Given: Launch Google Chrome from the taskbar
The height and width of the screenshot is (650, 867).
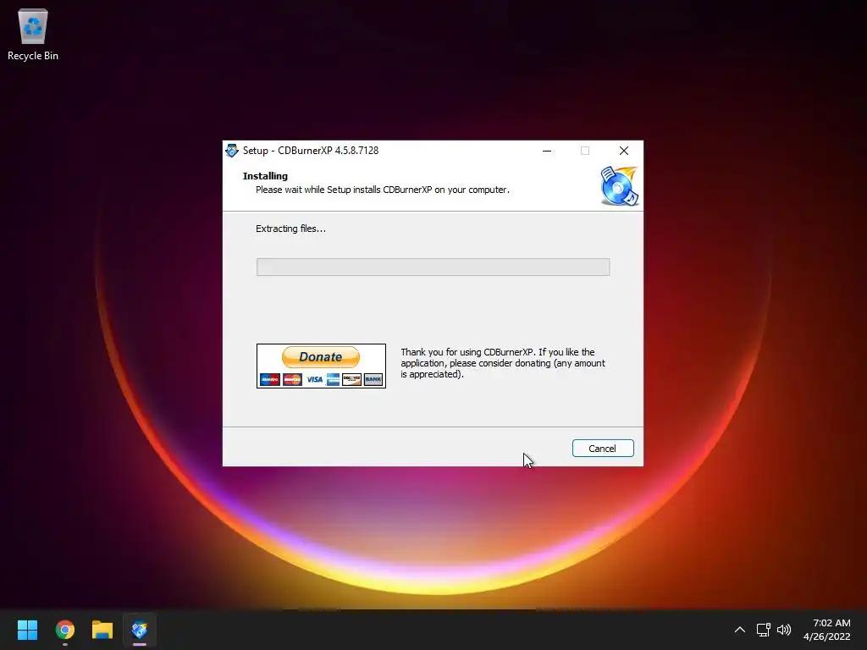Looking at the screenshot, I should (x=64, y=630).
